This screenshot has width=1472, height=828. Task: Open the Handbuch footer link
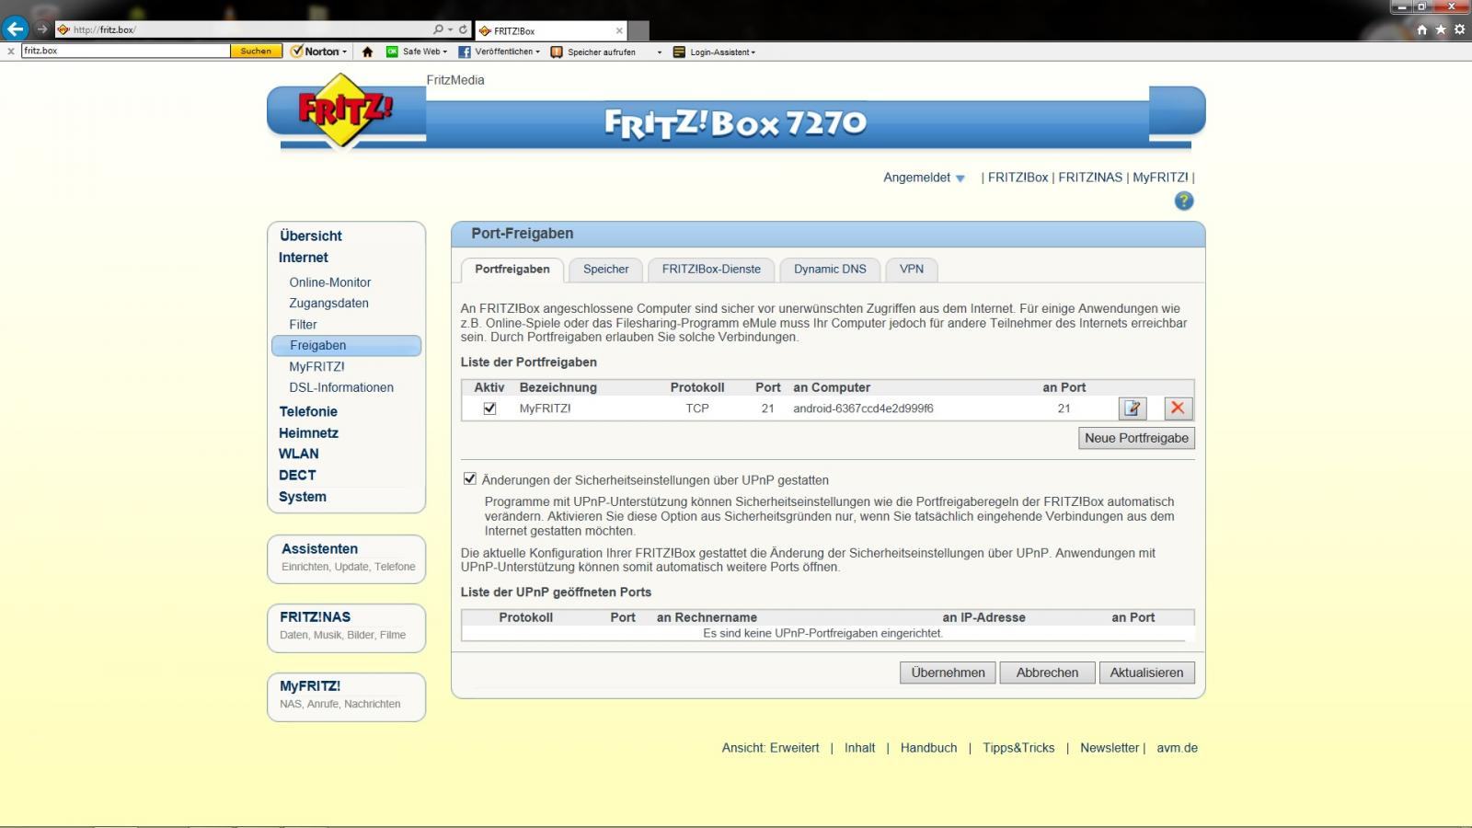(x=928, y=748)
